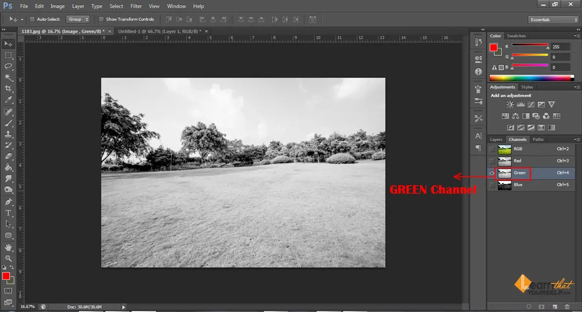Pick the Horizontal Type tool
This screenshot has height=312, width=582.
9,213
